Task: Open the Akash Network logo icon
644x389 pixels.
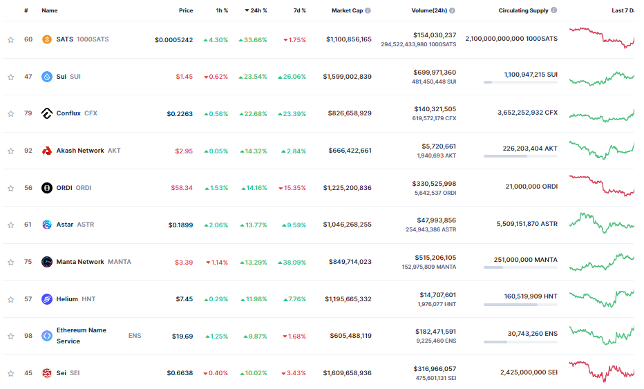Action: tap(47, 151)
